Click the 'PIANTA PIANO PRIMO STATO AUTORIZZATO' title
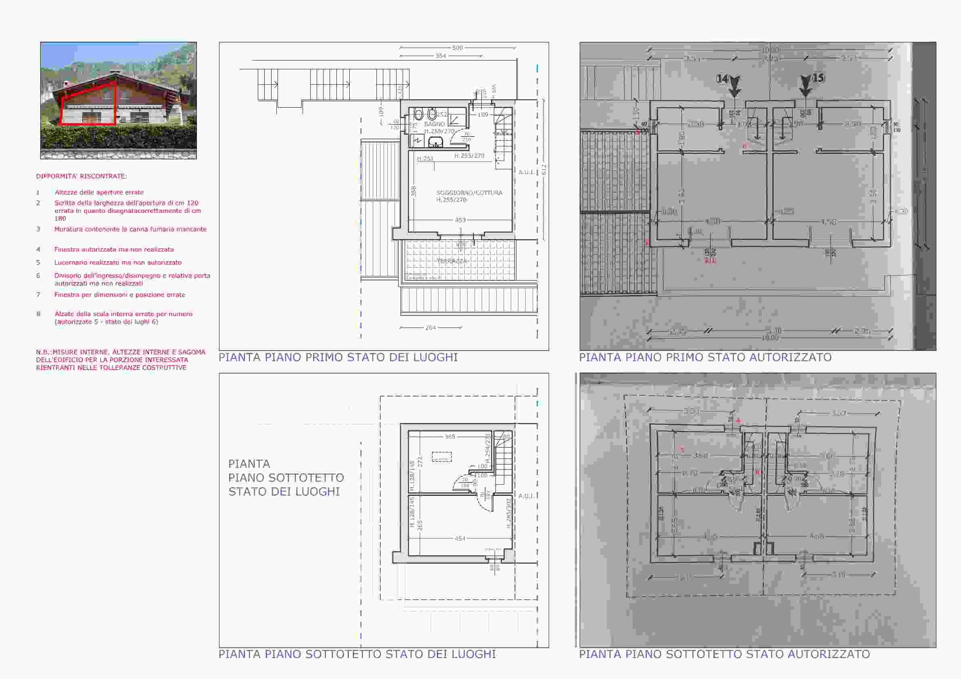The width and height of the screenshot is (961, 679). (705, 357)
